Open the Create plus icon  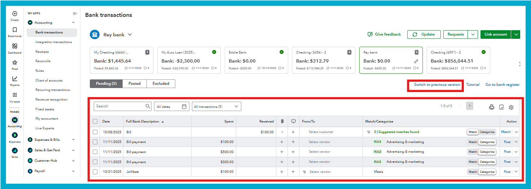click(x=15, y=14)
